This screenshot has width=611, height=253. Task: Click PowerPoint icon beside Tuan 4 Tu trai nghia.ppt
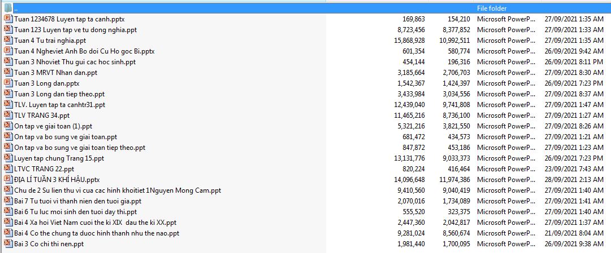[x=8, y=41]
